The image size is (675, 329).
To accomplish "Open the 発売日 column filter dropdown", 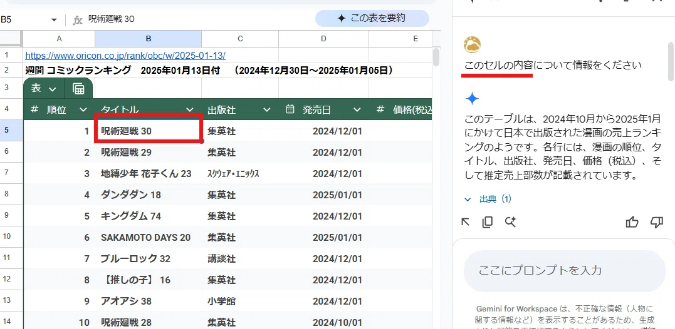I will (357, 110).
